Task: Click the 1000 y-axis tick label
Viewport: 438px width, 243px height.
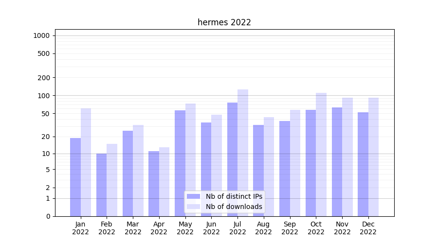Action: 41,35
